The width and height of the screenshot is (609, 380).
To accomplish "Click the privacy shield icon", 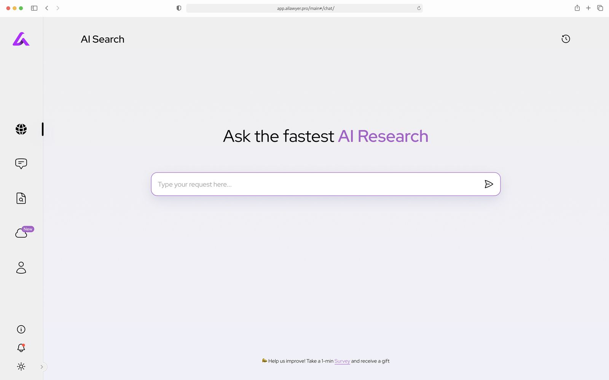I will (179, 8).
